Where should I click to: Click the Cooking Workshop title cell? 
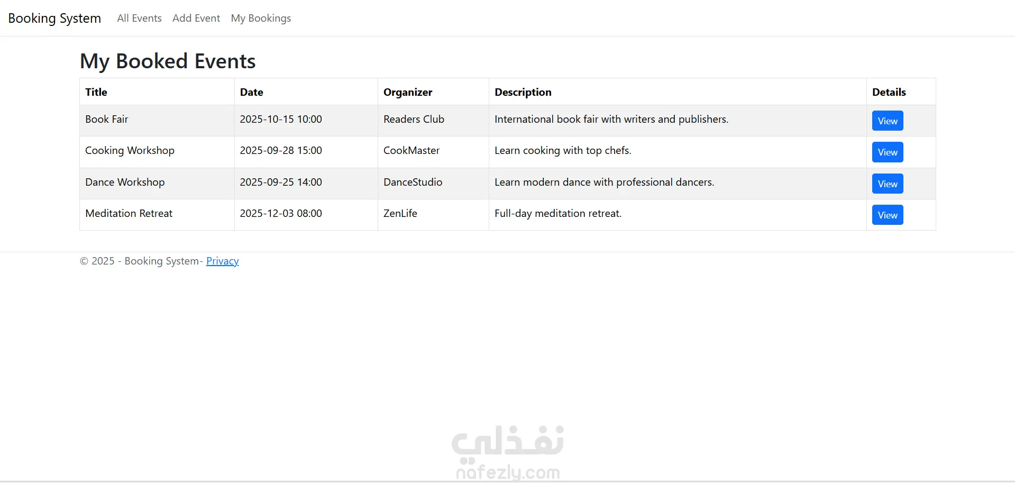130,151
